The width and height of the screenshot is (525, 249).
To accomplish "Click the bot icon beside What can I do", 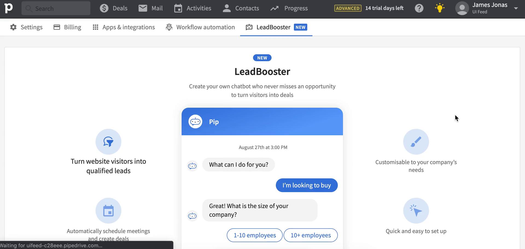I will click(192, 166).
